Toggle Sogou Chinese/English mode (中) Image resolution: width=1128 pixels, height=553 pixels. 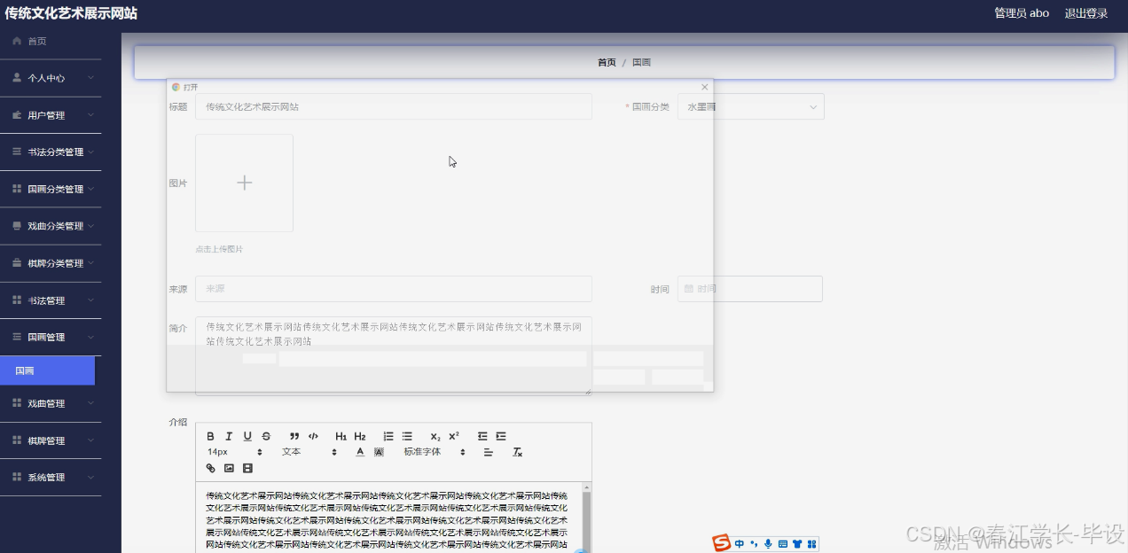tap(740, 544)
